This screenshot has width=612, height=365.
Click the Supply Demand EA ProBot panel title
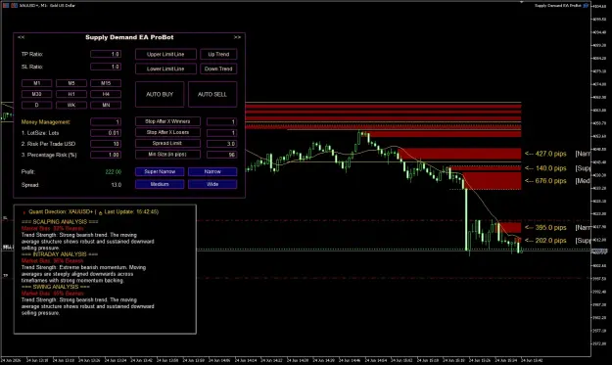click(129, 37)
